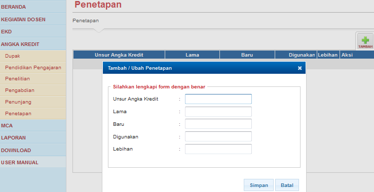Save the form with Simpan
Image resolution: width=374 pixels, height=192 pixels.
[258, 185]
